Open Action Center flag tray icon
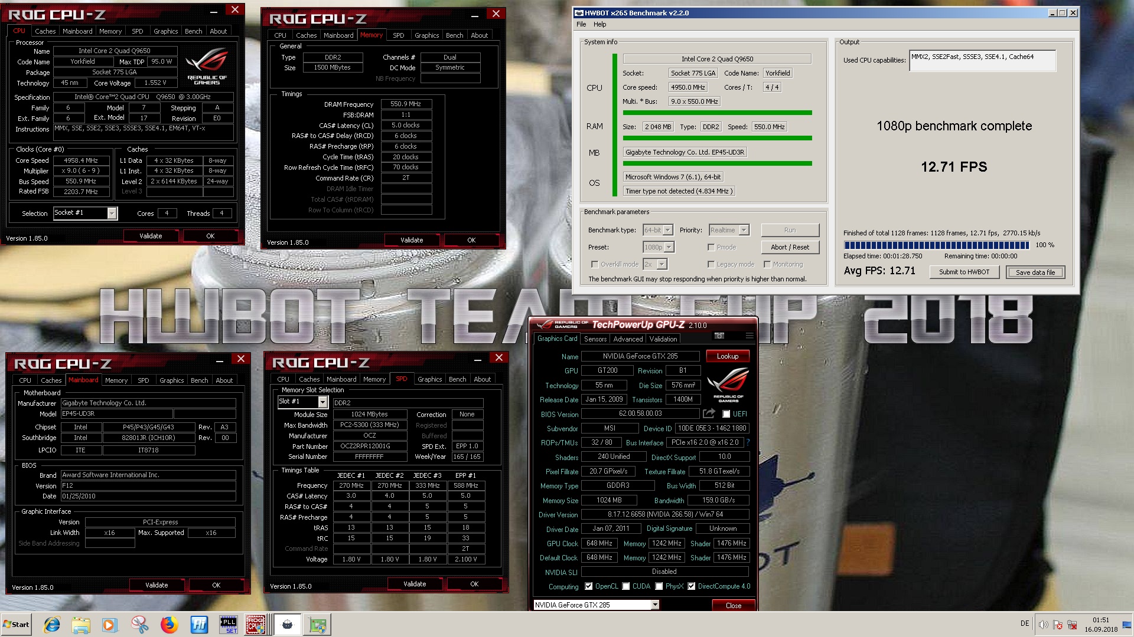1134x637 pixels. coord(1057,625)
